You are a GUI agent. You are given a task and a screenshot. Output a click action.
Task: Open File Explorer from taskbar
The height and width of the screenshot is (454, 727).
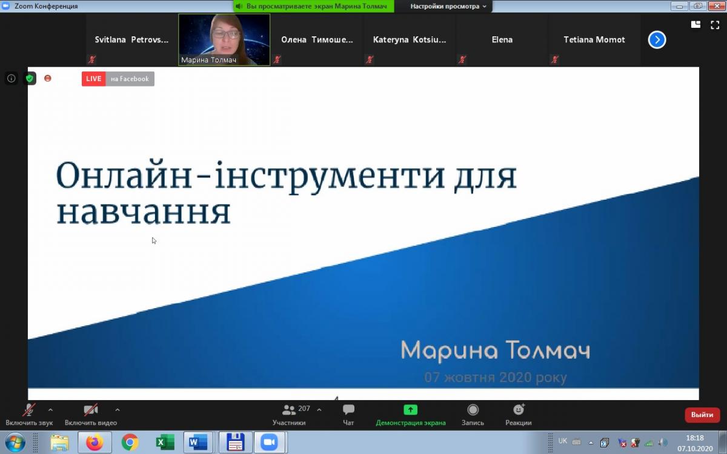click(59, 442)
